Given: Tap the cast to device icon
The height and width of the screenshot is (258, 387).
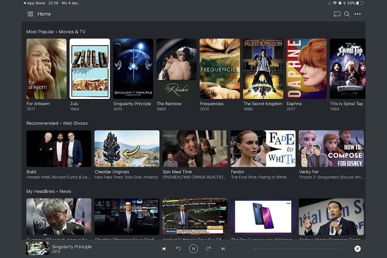Looking at the screenshot, I should point(337,14).
